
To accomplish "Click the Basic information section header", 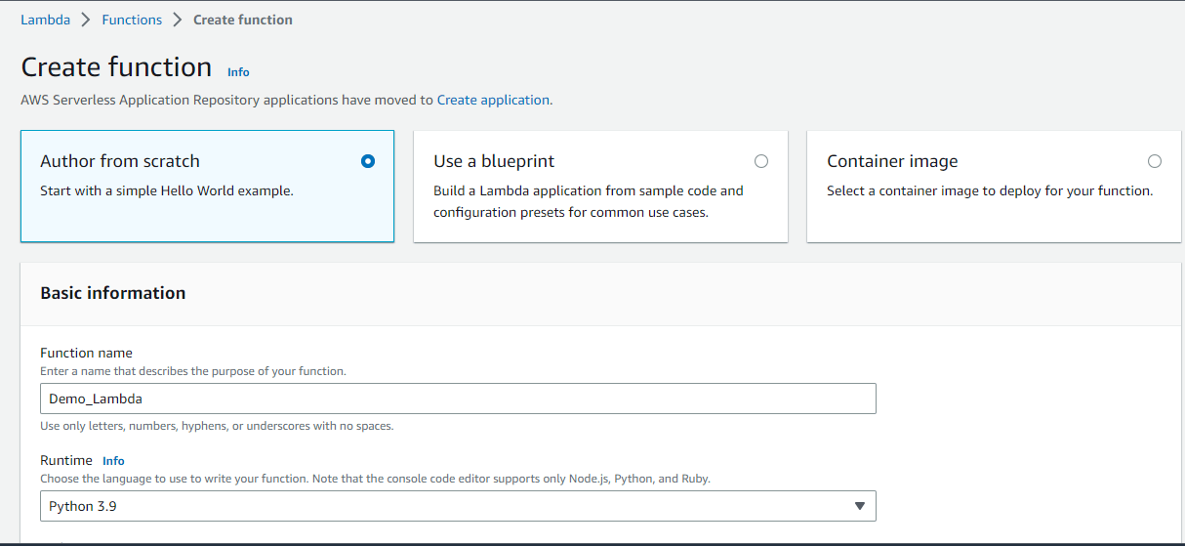I will click(x=113, y=293).
